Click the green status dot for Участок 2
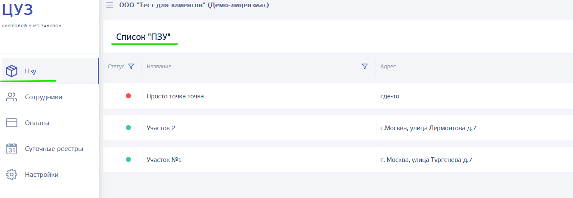 pos(128,128)
